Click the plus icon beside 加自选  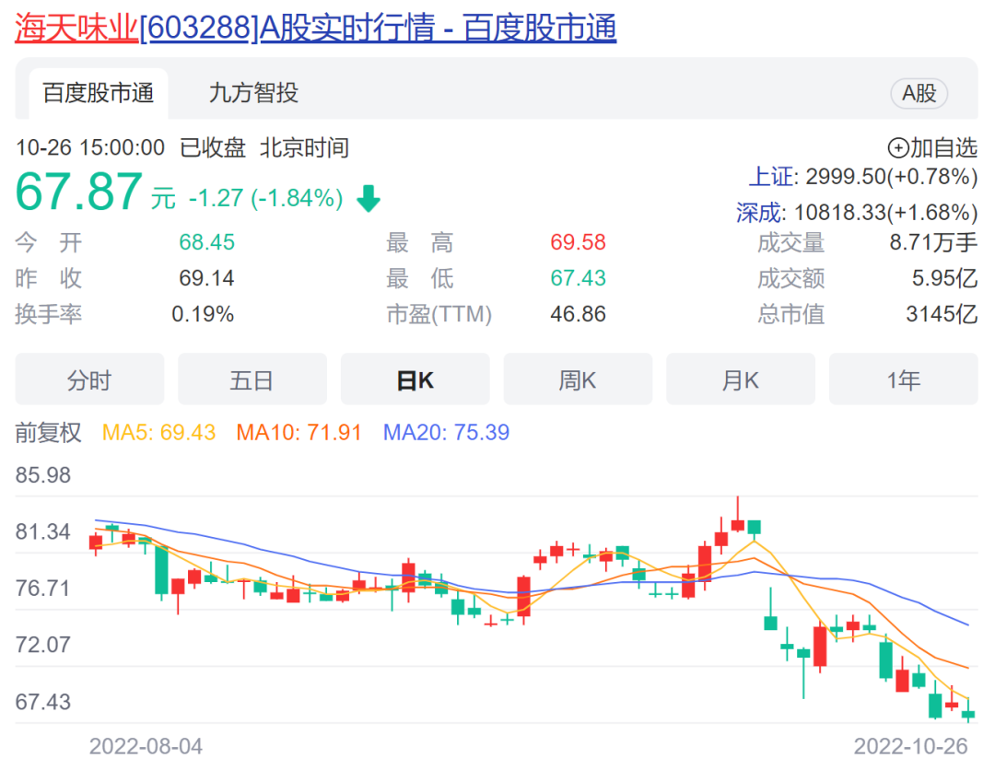pos(898,148)
